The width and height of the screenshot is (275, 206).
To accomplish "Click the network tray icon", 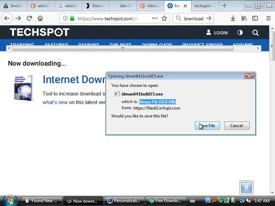I will [242, 201].
